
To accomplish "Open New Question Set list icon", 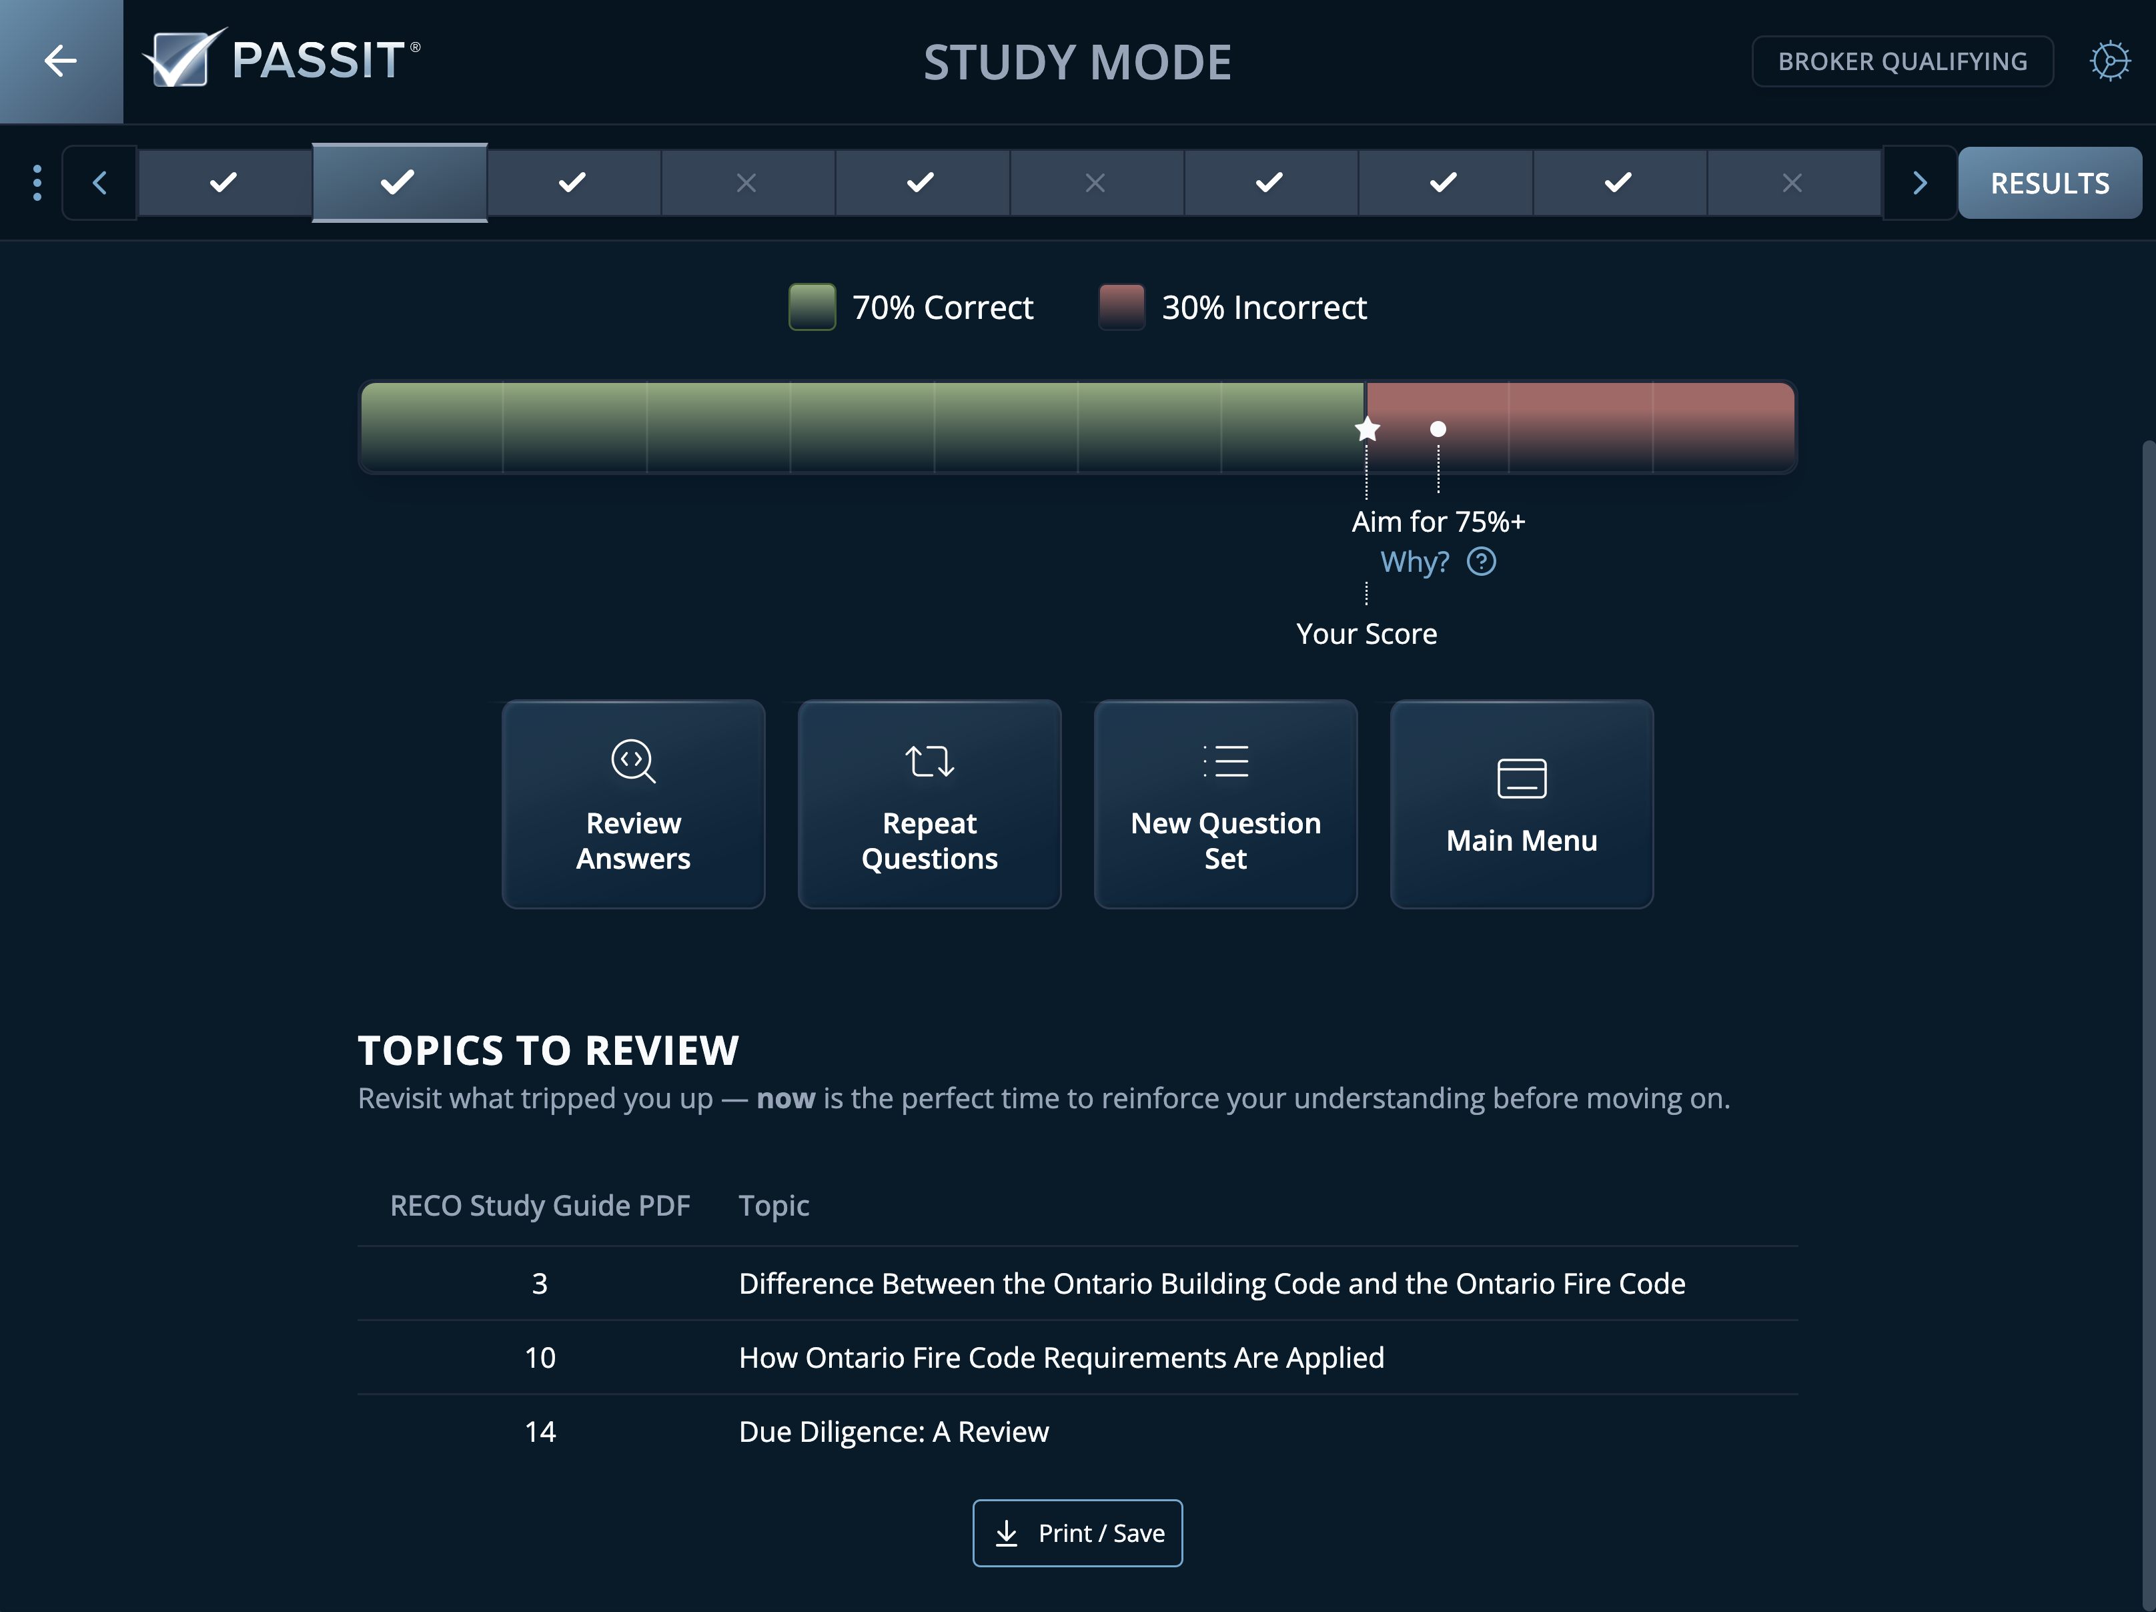I will [1225, 761].
